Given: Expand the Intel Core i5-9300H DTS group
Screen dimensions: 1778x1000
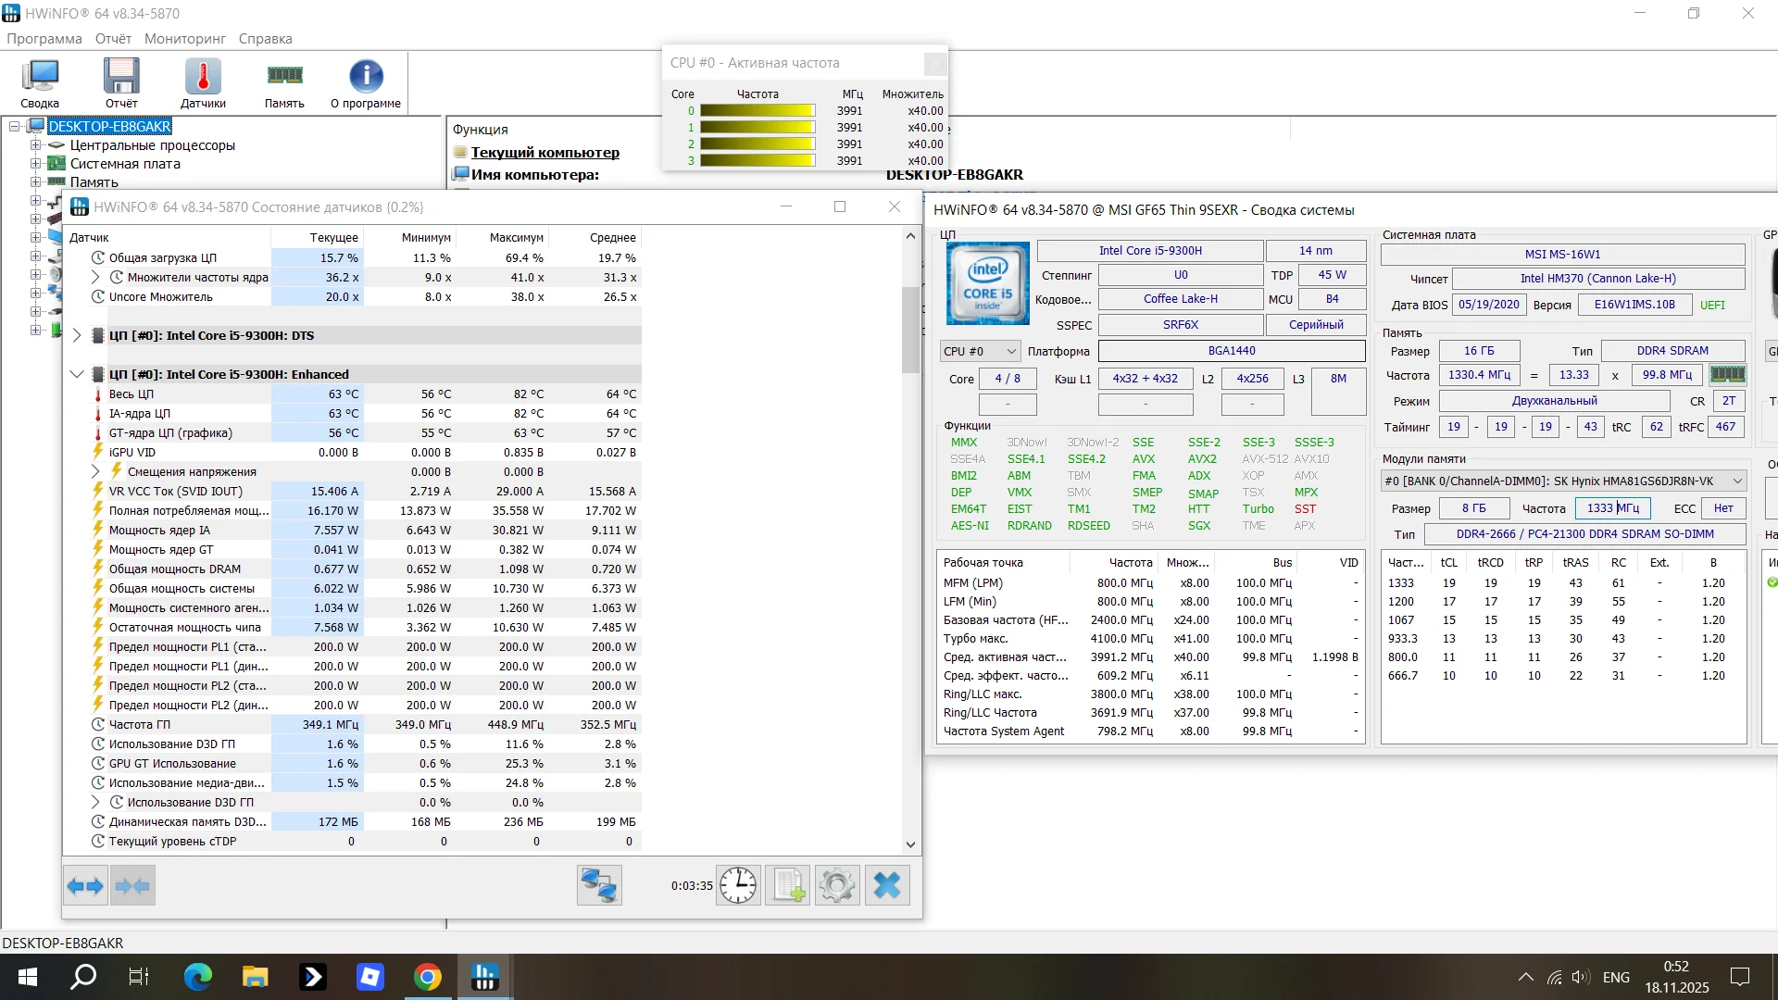Looking at the screenshot, I should (77, 335).
